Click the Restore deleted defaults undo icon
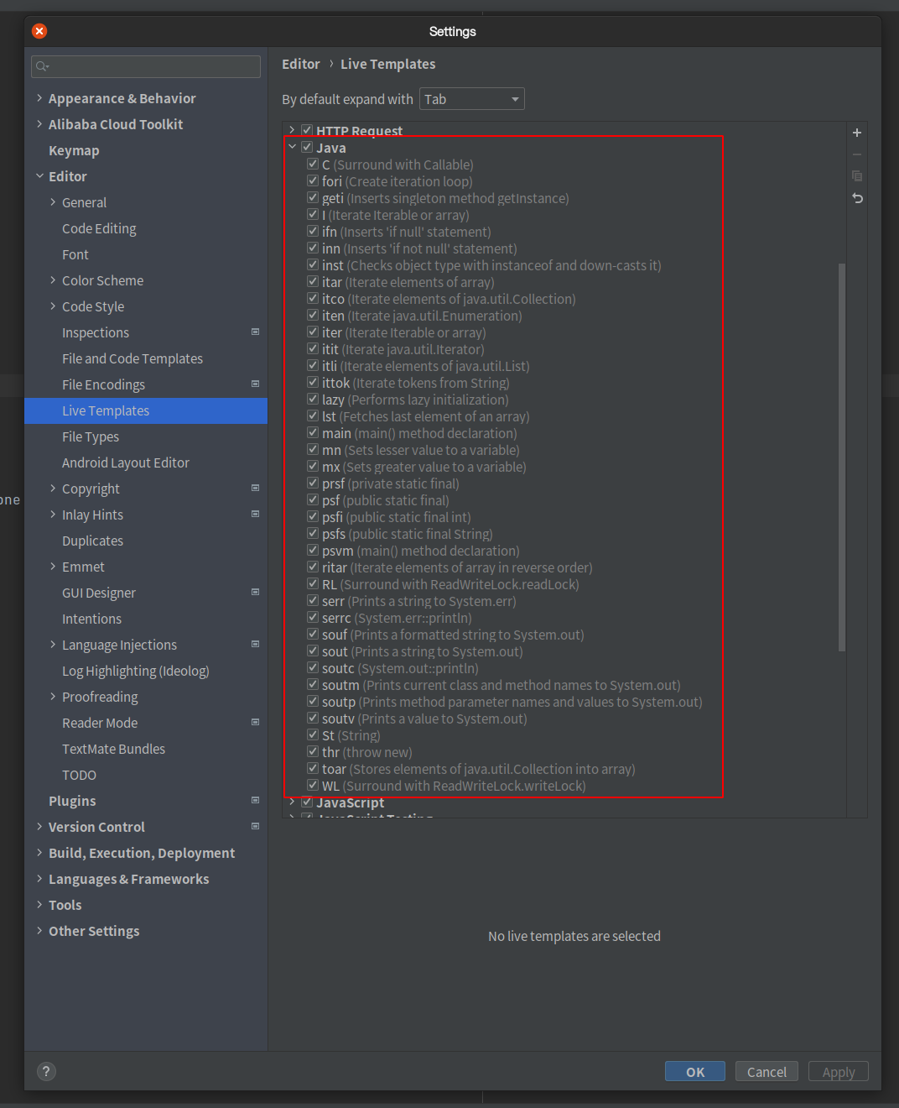The height and width of the screenshot is (1108, 899). 857,198
